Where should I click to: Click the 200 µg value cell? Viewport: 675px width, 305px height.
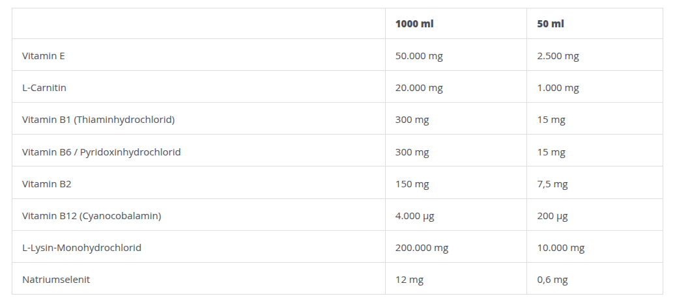553,216
